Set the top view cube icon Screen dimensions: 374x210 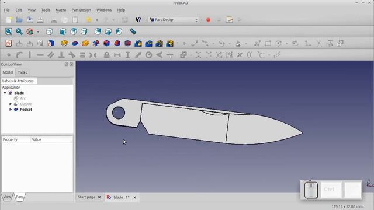tap(74, 32)
